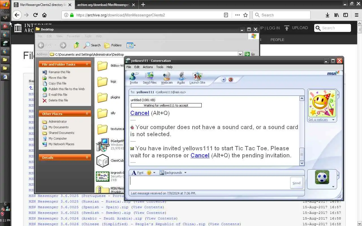
Task: Click in the message typing box
Action: [209, 183]
